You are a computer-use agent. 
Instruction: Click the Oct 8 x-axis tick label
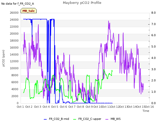pos(80,107)
